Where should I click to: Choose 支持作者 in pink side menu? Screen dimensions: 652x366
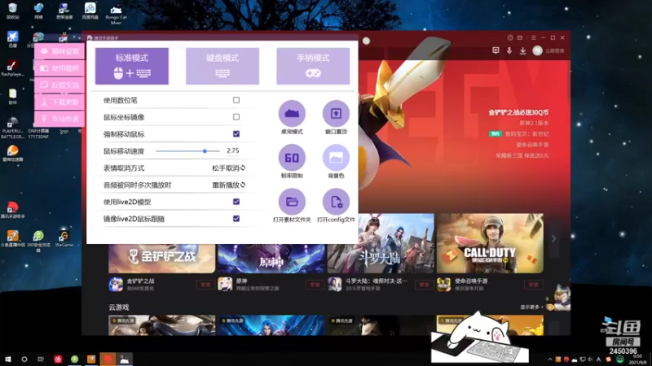coord(59,119)
